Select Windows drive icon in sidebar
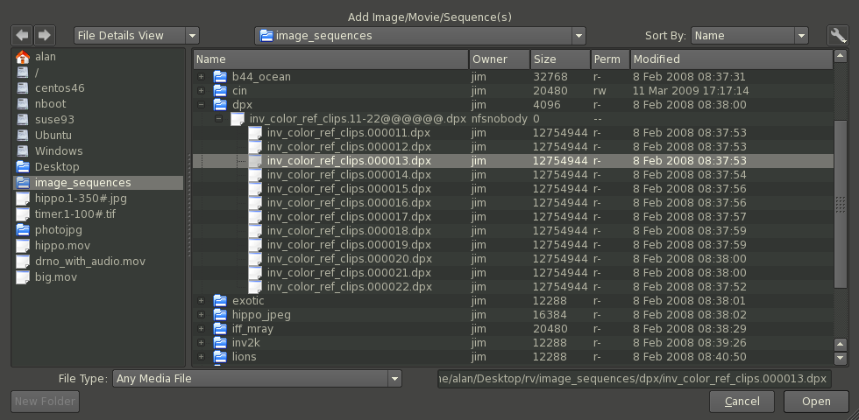This screenshot has width=859, height=420. pos(23,150)
